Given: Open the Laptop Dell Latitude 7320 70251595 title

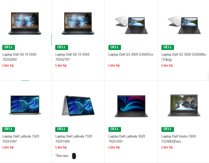Looking at the screenshot, I should coord(74,139).
